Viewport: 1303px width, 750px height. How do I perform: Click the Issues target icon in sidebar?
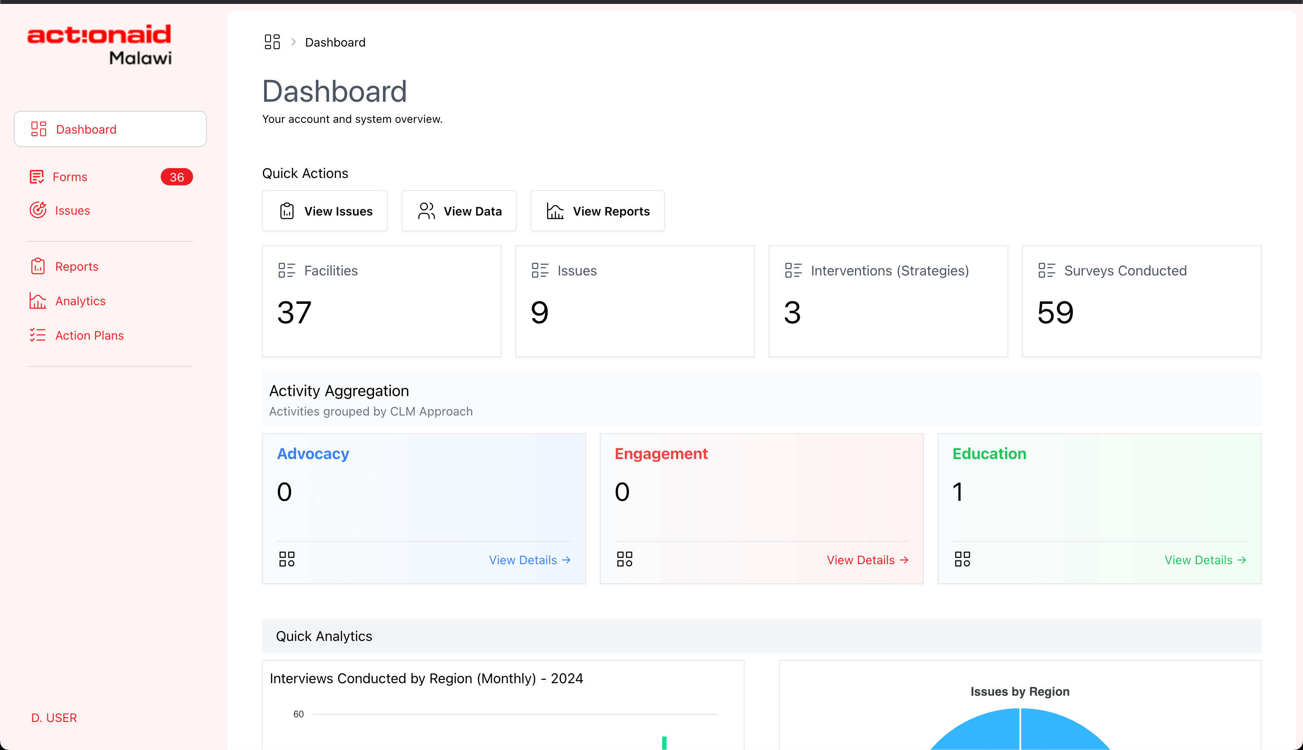[37, 210]
